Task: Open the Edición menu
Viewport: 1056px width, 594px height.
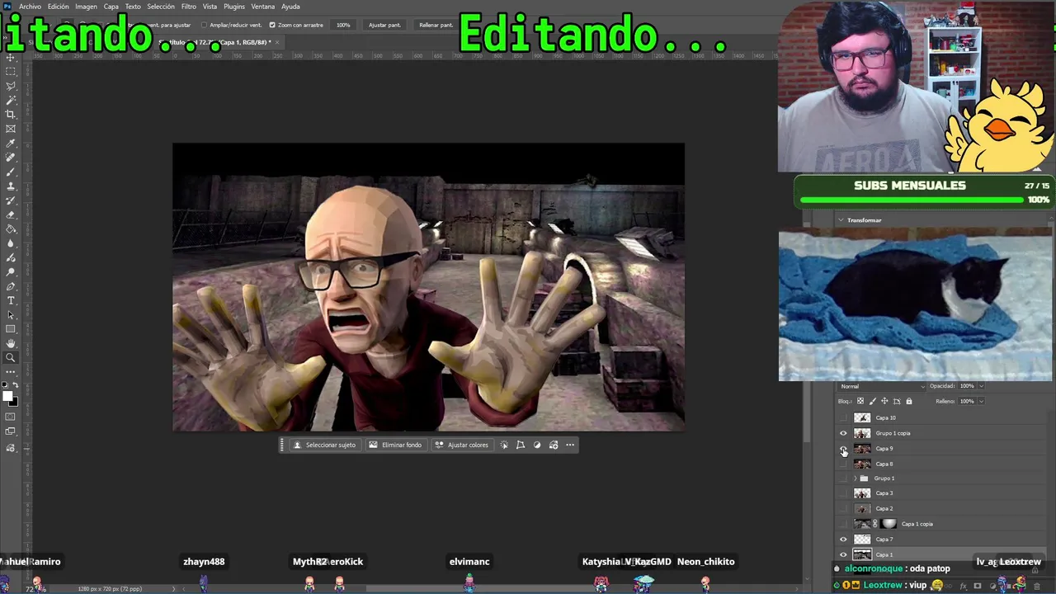Action: coord(59,7)
